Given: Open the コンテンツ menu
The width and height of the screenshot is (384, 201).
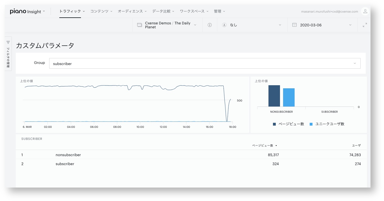Looking at the screenshot, I should click(101, 11).
